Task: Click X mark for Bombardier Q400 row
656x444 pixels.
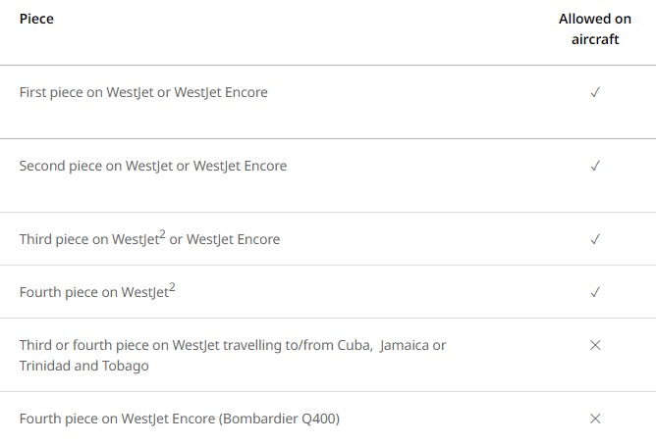Action: (x=595, y=419)
